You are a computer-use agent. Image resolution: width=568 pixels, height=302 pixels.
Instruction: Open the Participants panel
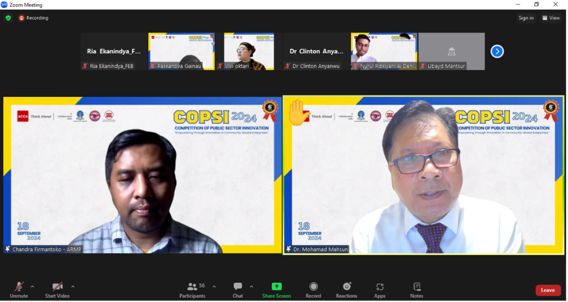(192, 287)
